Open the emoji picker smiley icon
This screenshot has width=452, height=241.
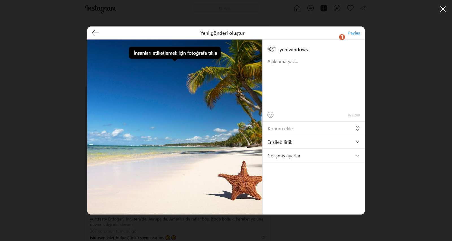point(270,115)
